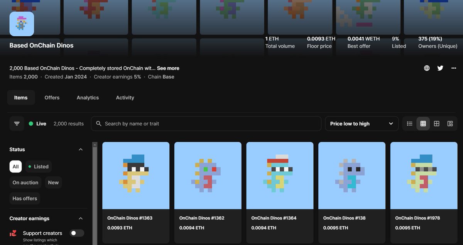The image size is (463, 245).
Task: Click the OnChain Dinos #1978 thumbnail
Action: 424,176
